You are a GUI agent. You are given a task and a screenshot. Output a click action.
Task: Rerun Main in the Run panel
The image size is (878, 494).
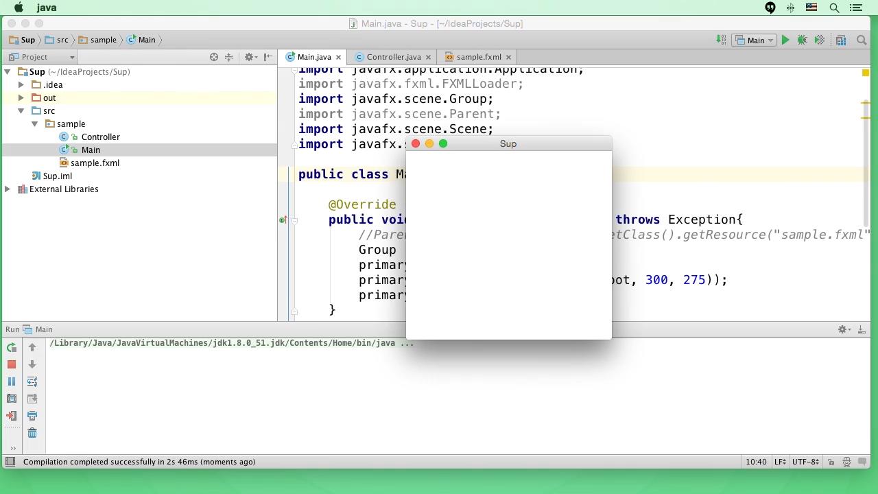tap(12, 348)
